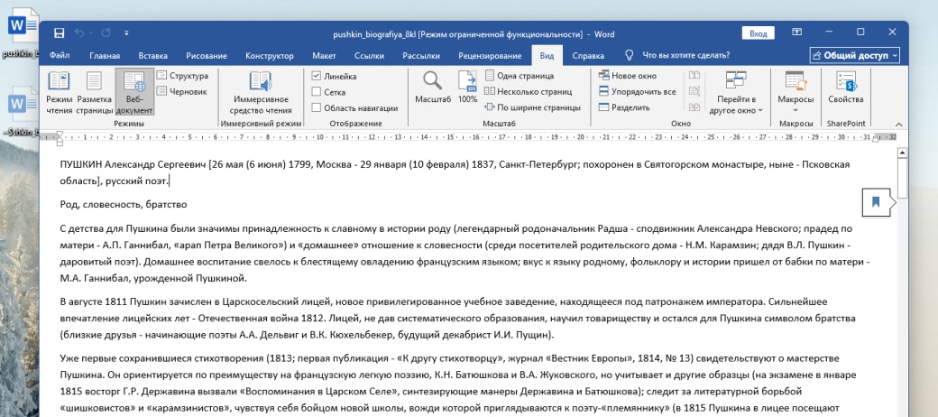Click the Sign in (Вход) button

click(x=758, y=33)
